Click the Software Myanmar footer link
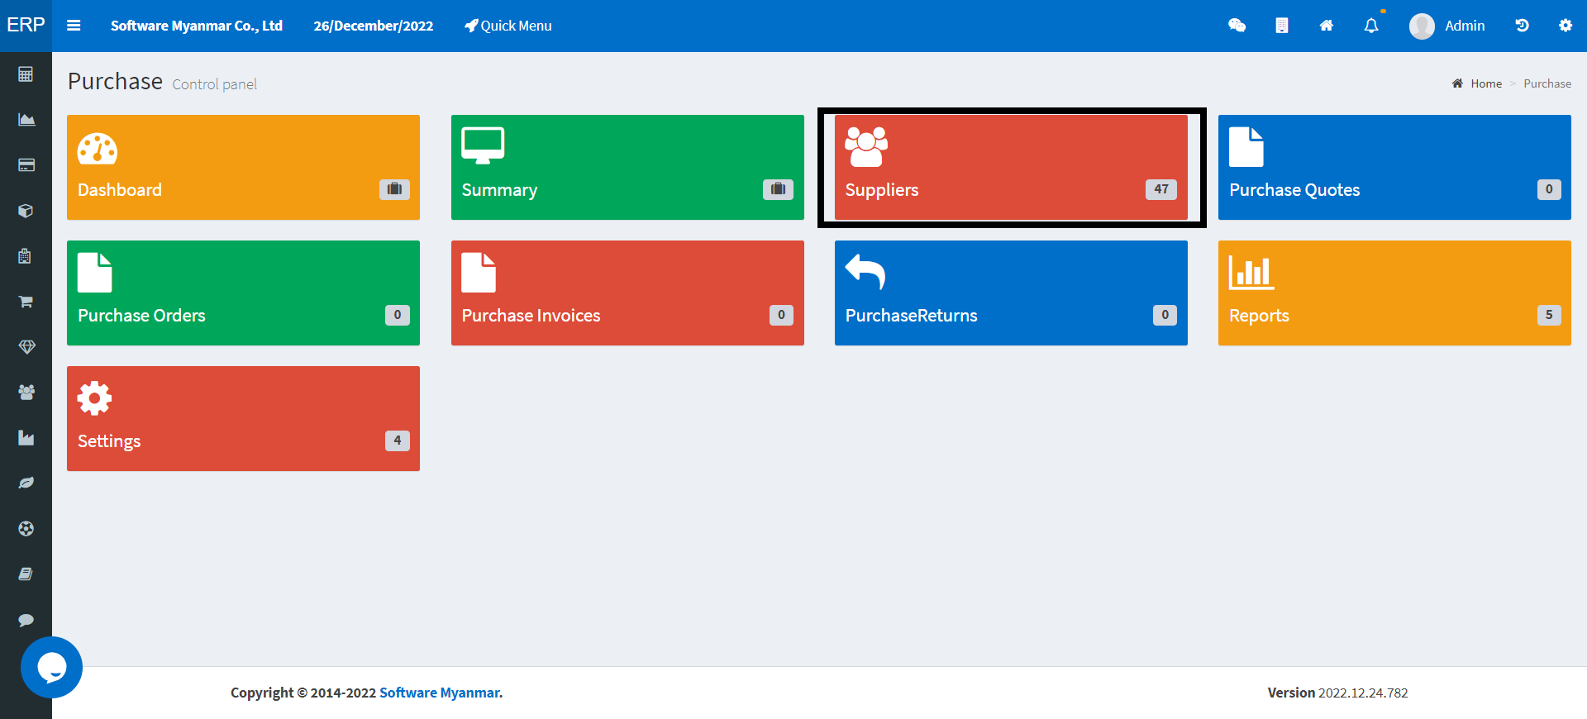The width and height of the screenshot is (1587, 719). (x=440, y=693)
